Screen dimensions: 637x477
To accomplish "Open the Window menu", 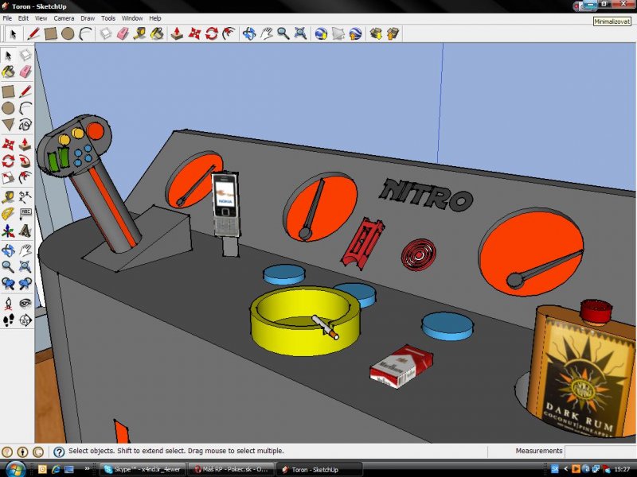I will tap(132, 17).
